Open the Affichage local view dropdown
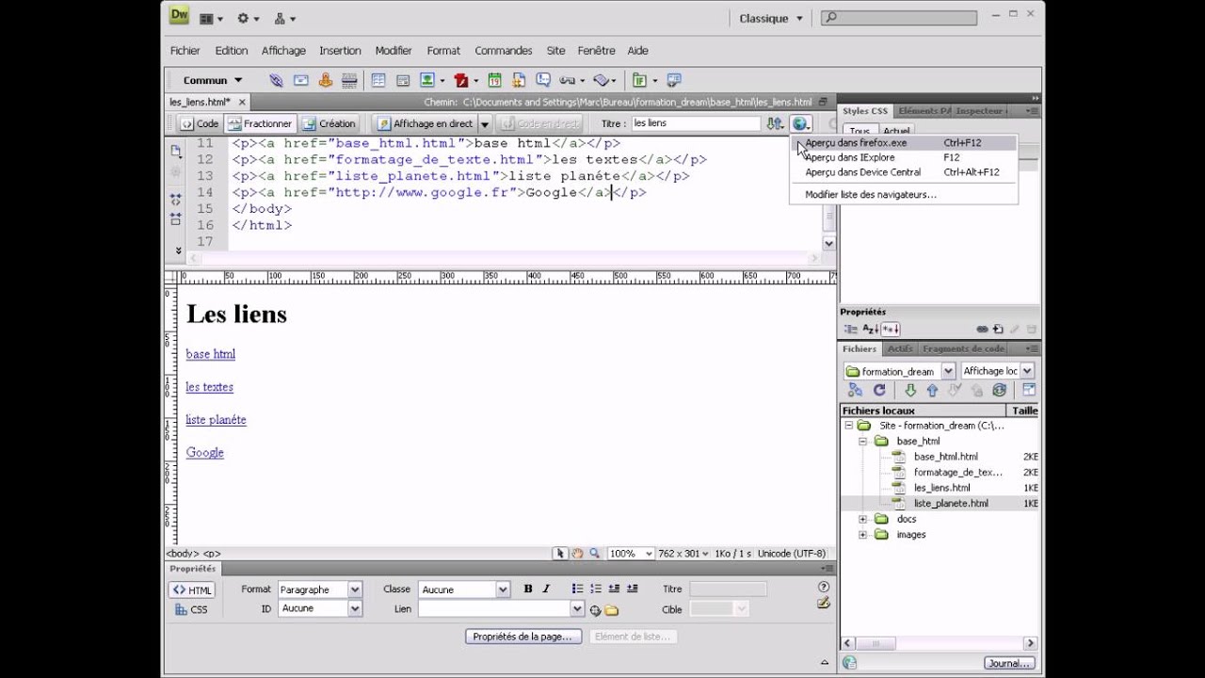1205x678 pixels. click(1027, 371)
